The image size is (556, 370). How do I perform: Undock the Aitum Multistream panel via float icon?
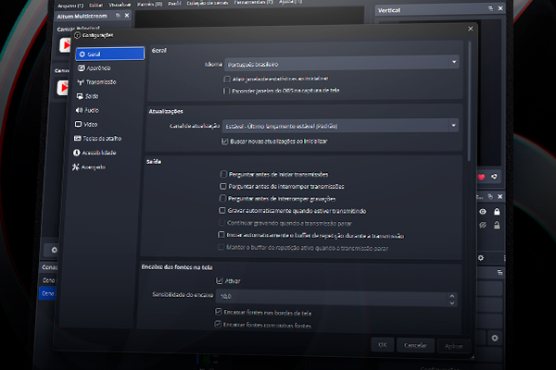(x=118, y=16)
